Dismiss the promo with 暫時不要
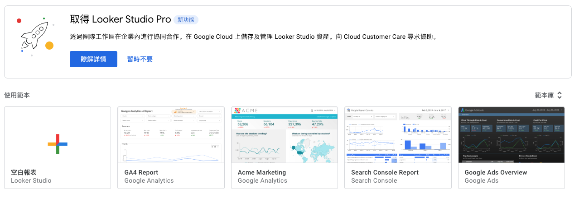The image size is (584, 198). tap(140, 59)
